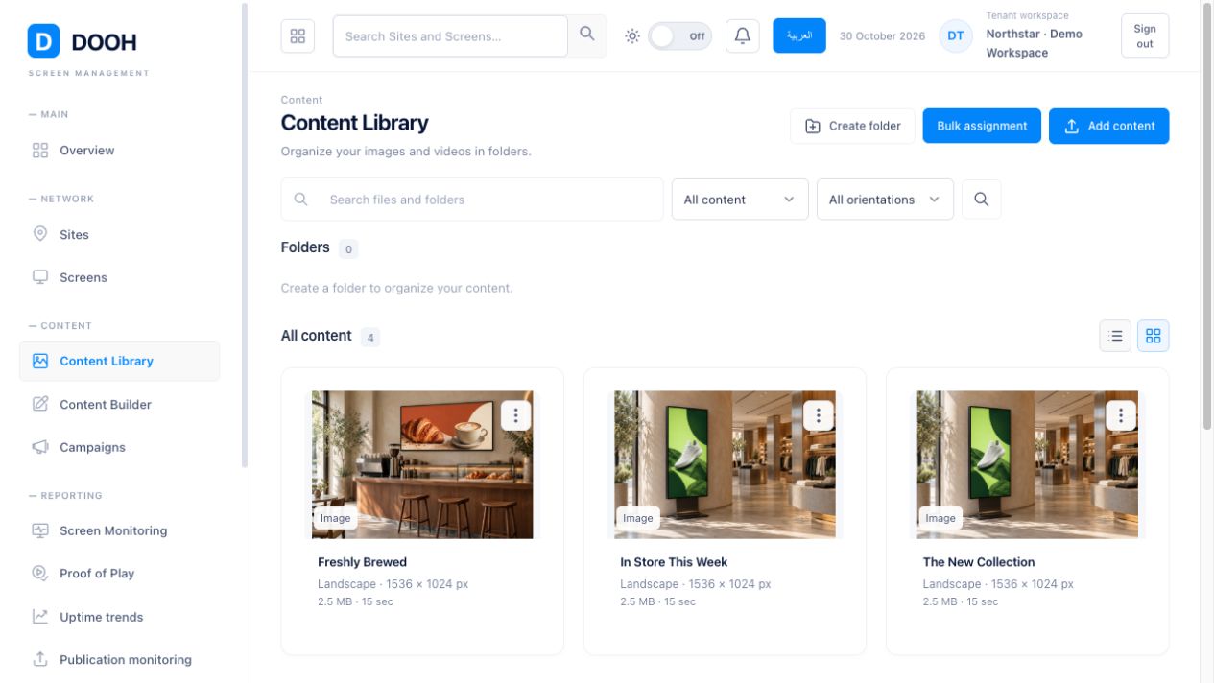The image size is (1214, 683).
Task: Open the three-dot menu on In Store This Week
Action: click(819, 415)
